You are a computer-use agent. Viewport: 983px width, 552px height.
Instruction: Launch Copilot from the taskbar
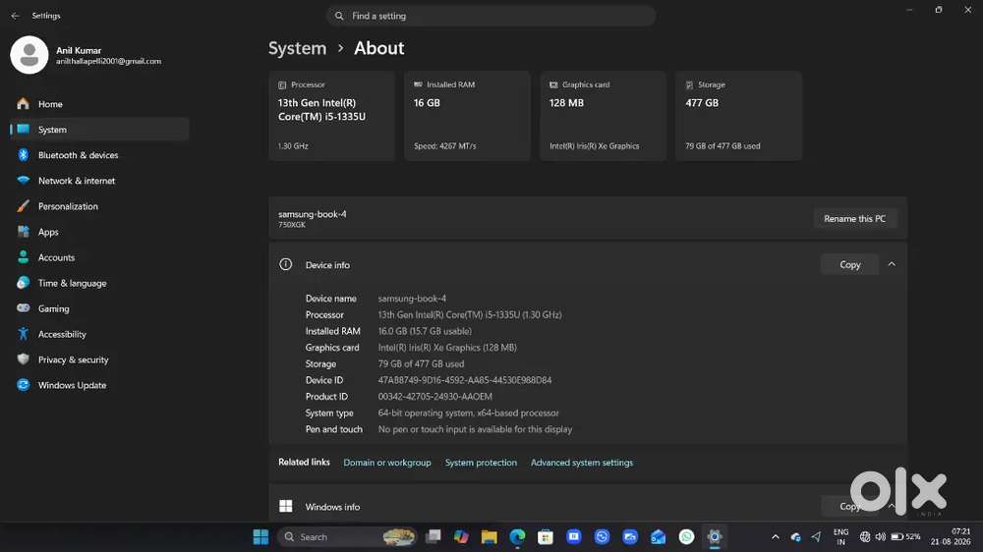pyautogui.click(x=461, y=537)
